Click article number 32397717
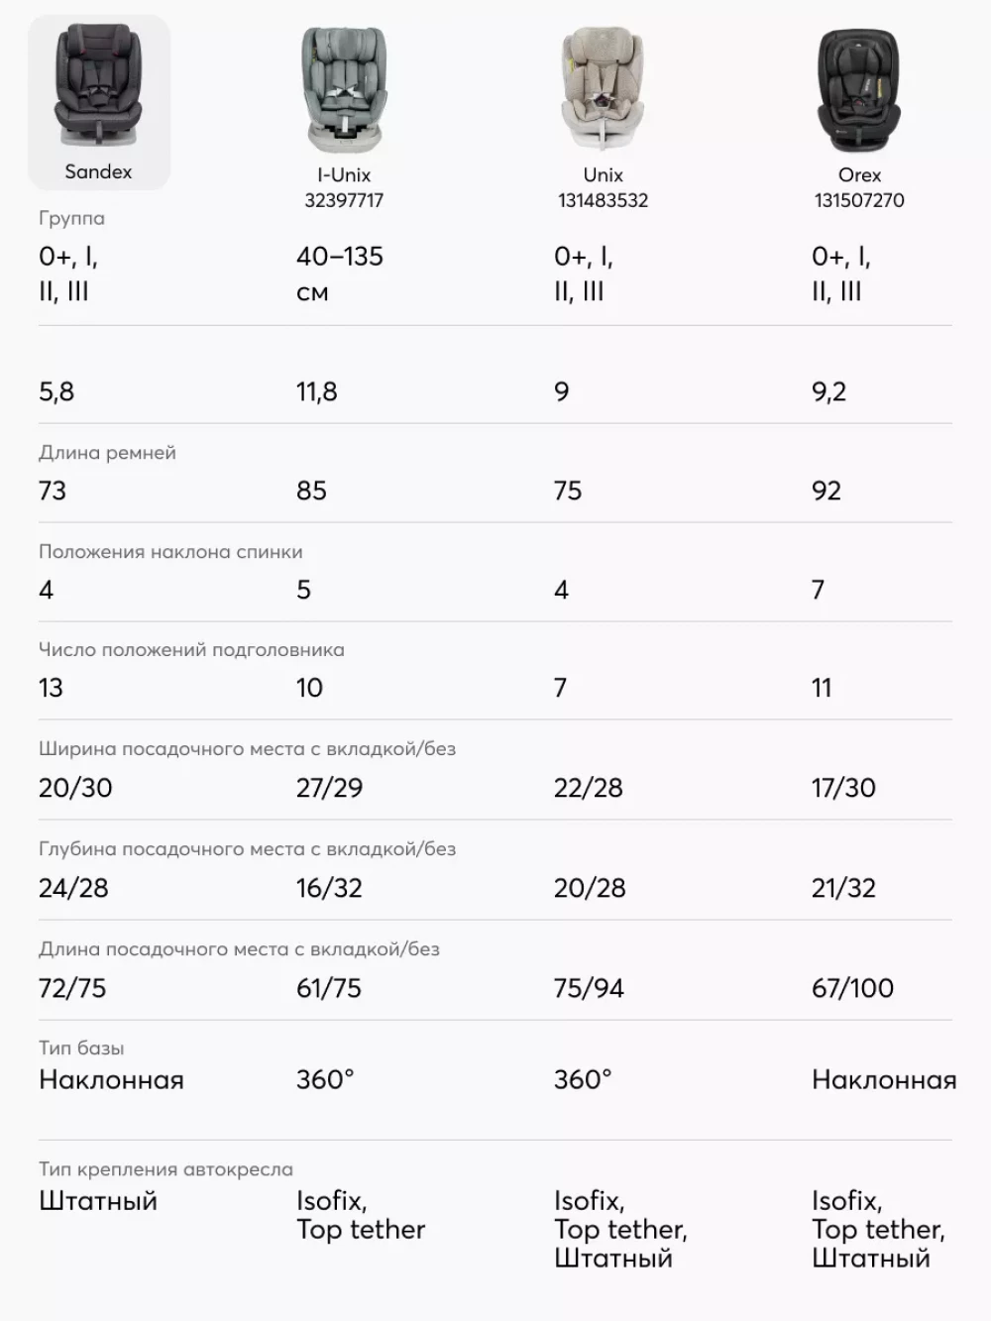Screen dimensions: 991x1321 (x=343, y=200)
